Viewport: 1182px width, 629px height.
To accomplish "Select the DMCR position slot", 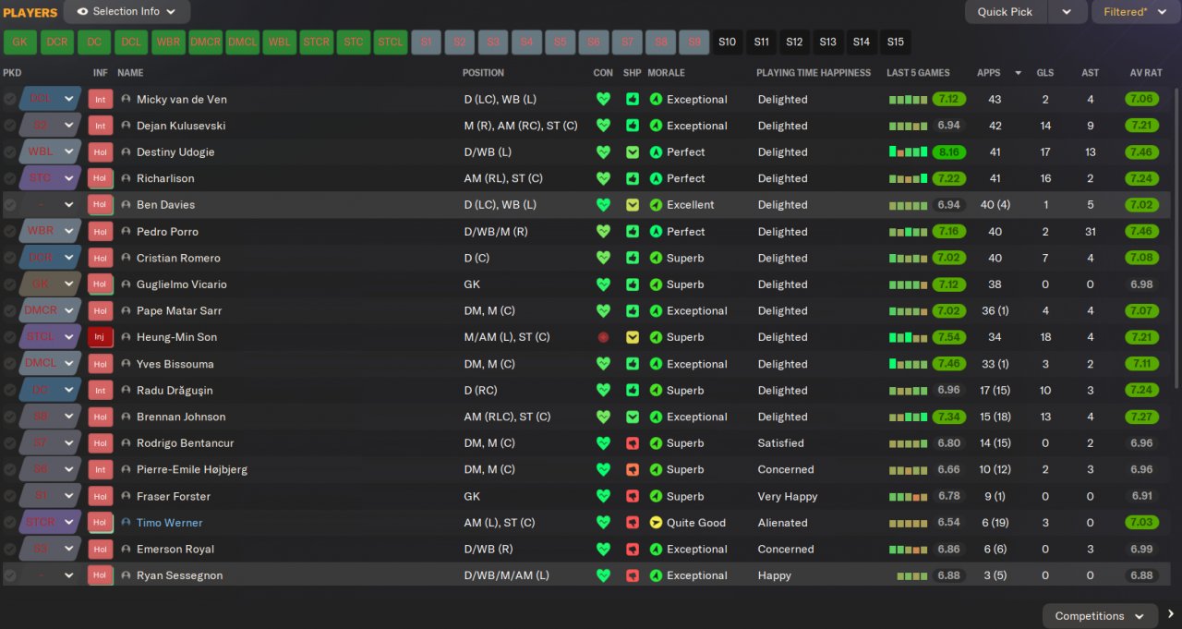I will click(x=205, y=42).
